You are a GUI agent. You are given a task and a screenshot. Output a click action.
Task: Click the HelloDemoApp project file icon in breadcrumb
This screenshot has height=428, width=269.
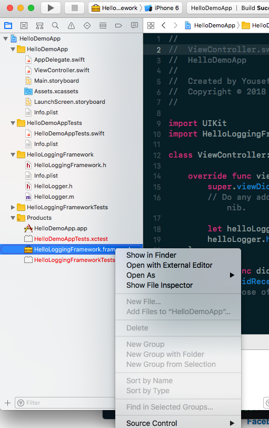point(188,26)
